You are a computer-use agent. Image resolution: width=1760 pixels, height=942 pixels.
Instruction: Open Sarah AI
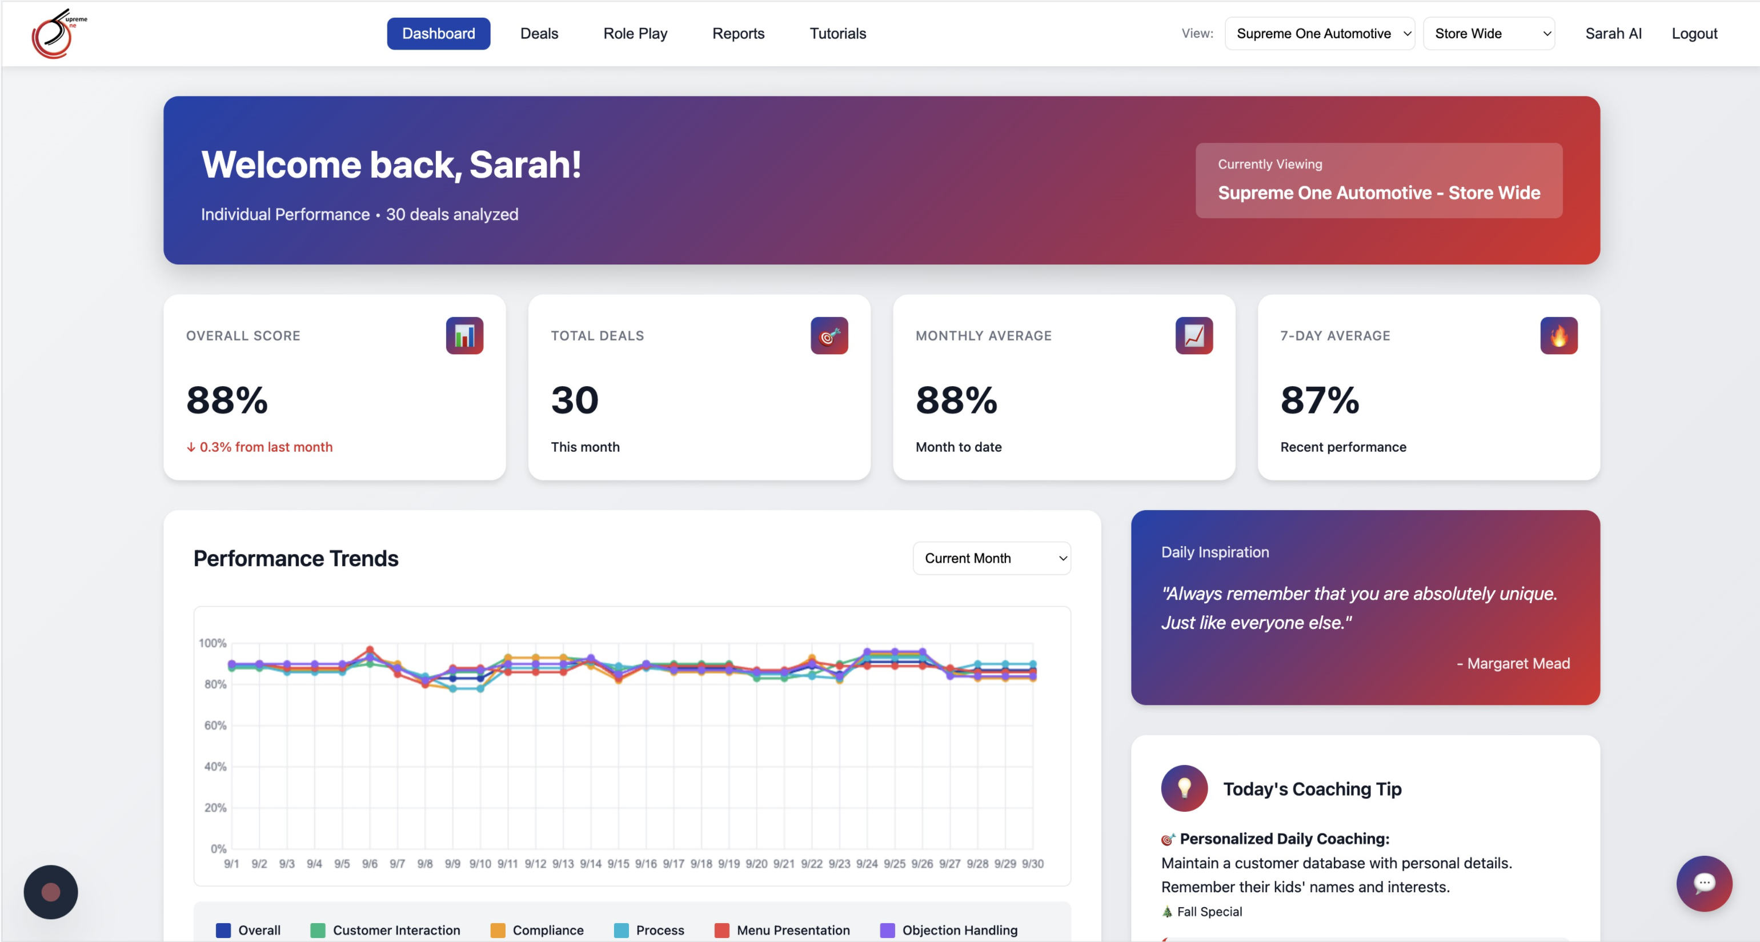(1614, 33)
